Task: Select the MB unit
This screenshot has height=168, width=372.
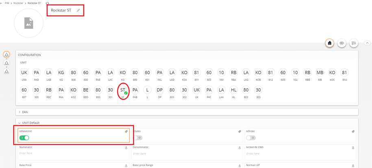Action: coord(320,72)
